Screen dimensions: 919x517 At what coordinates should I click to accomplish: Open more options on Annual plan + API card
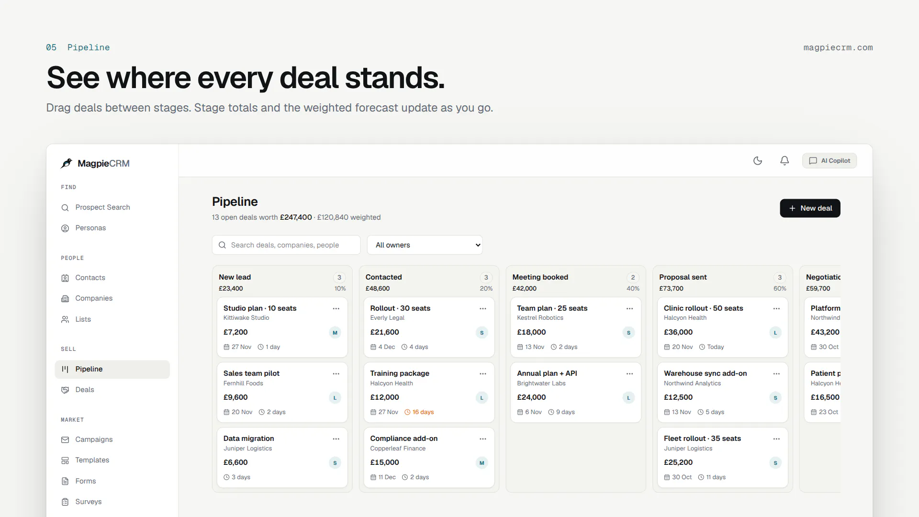coord(629,374)
